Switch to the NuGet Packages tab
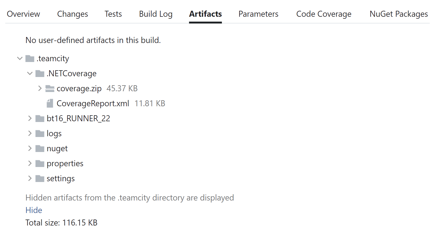The height and width of the screenshot is (239, 440). pyautogui.click(x=398, y=14)
